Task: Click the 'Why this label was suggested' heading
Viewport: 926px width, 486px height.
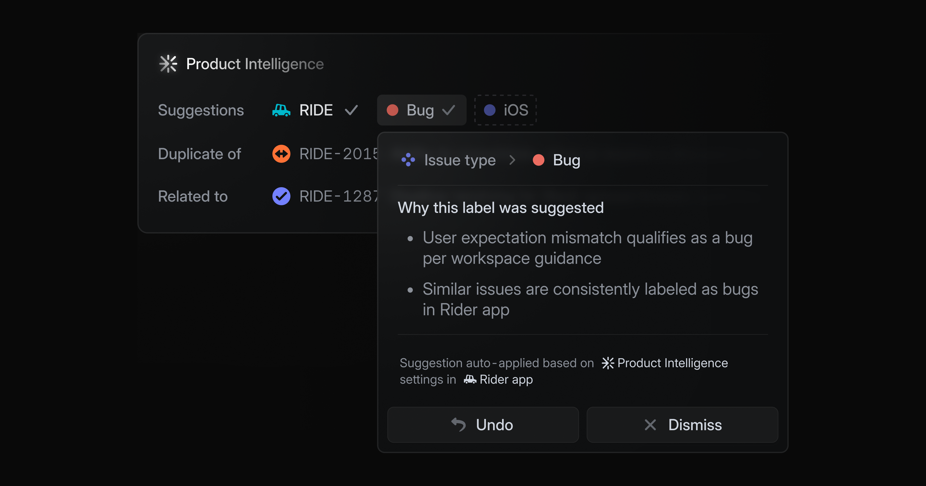Action: pos(501,208)
